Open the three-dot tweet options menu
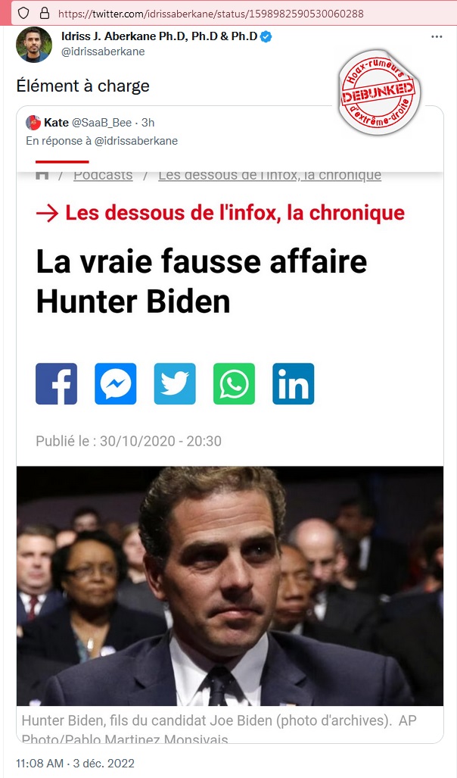 [x=437, y=36]
